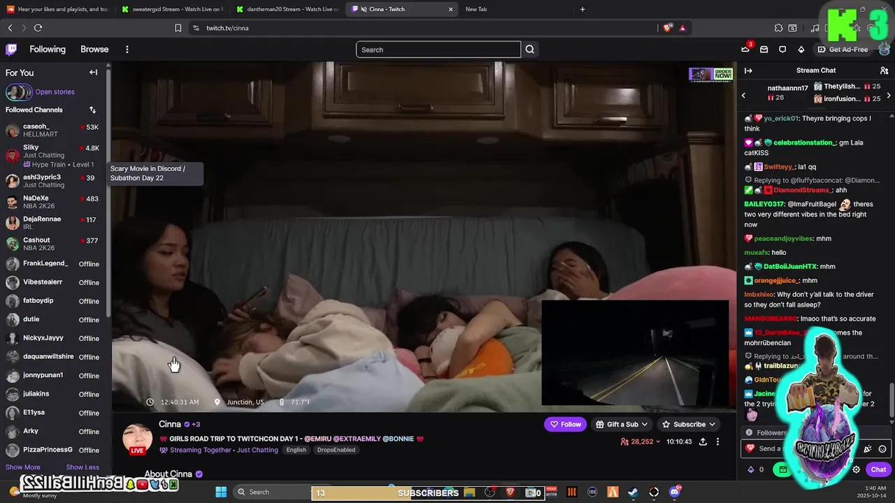Click the browser back arrow
The height and width of the screenshot is (503, 895).
(x=10, y=28)
